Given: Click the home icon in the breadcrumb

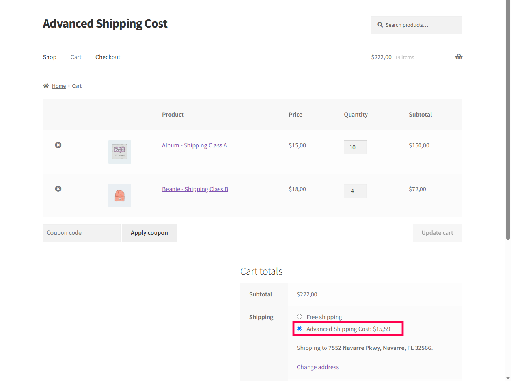Looking at the screenshot, I should click(46, 85).
